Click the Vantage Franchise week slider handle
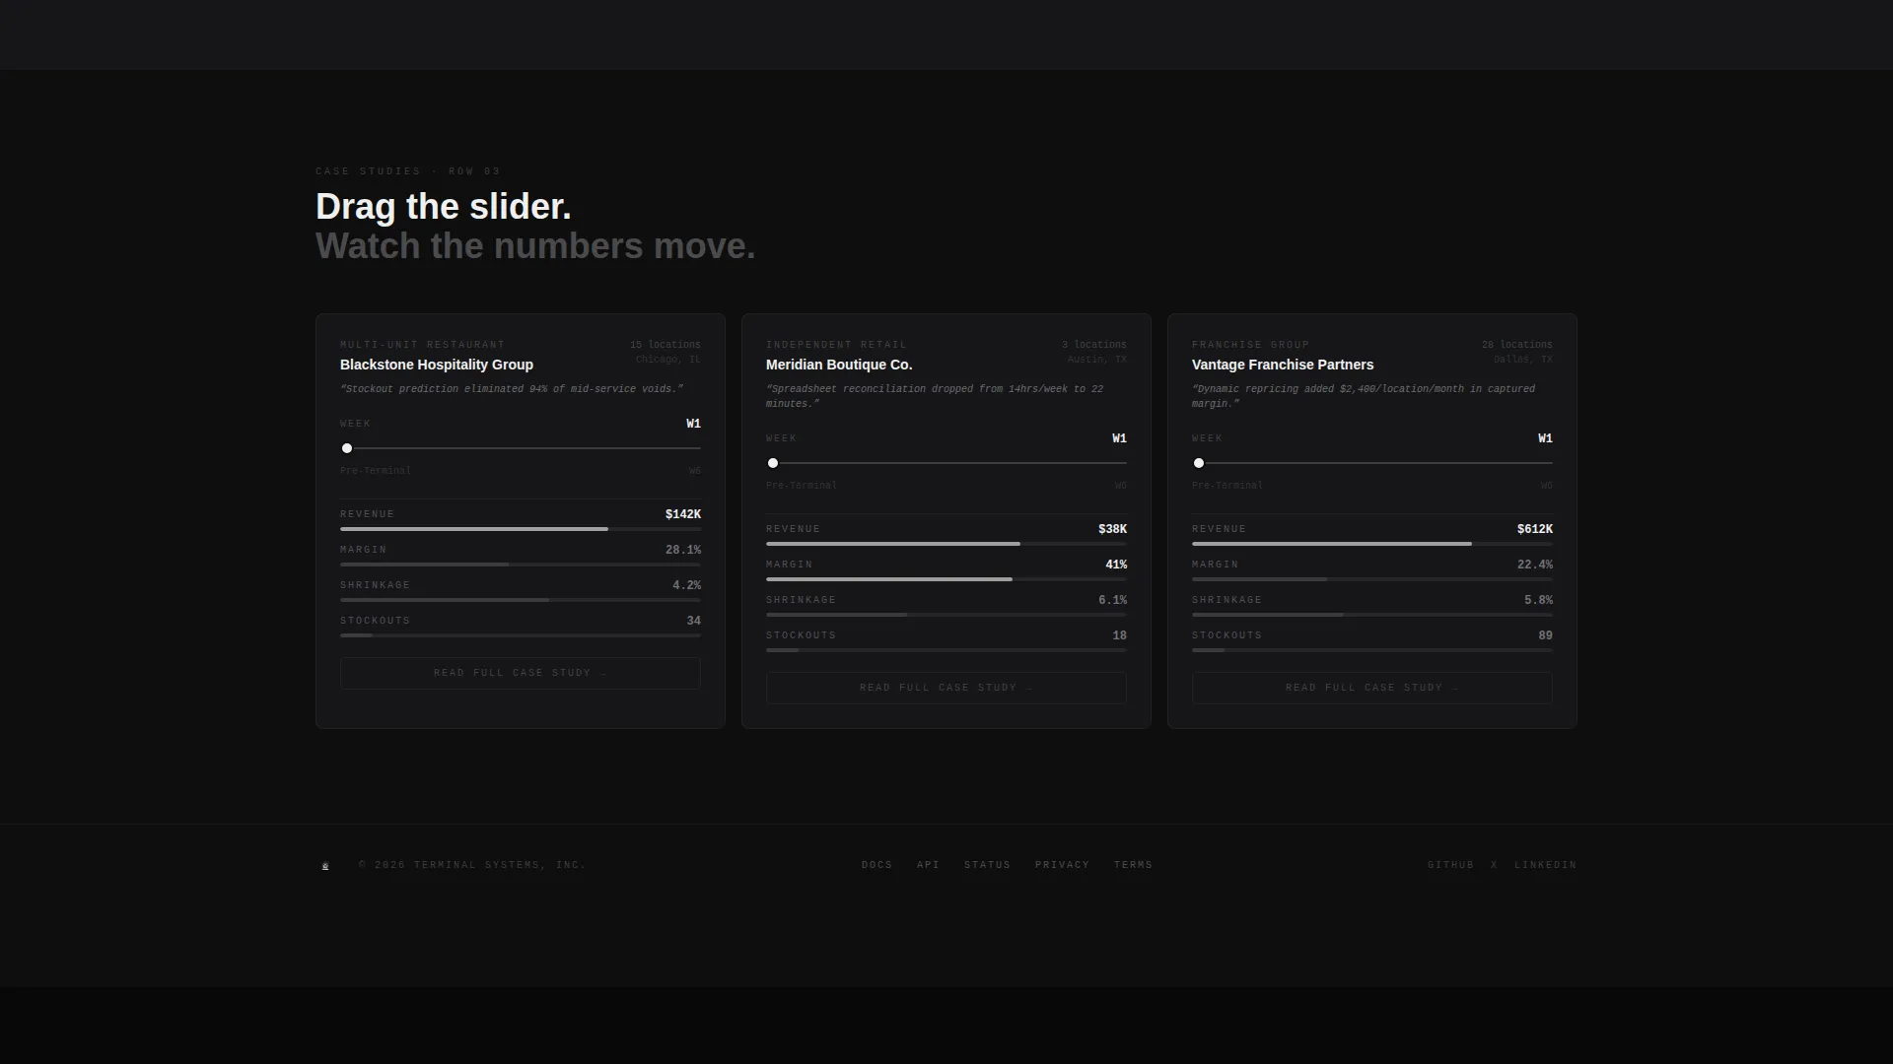The image size is (1893, 1064). [1199, 463]
